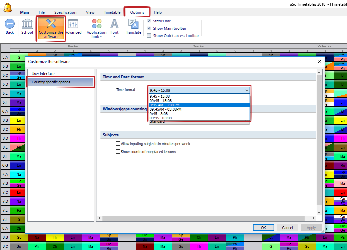The height and width of the screenshot is (250, 347).
Task: Switch to the Specification tab
Action: coord(65,12)
